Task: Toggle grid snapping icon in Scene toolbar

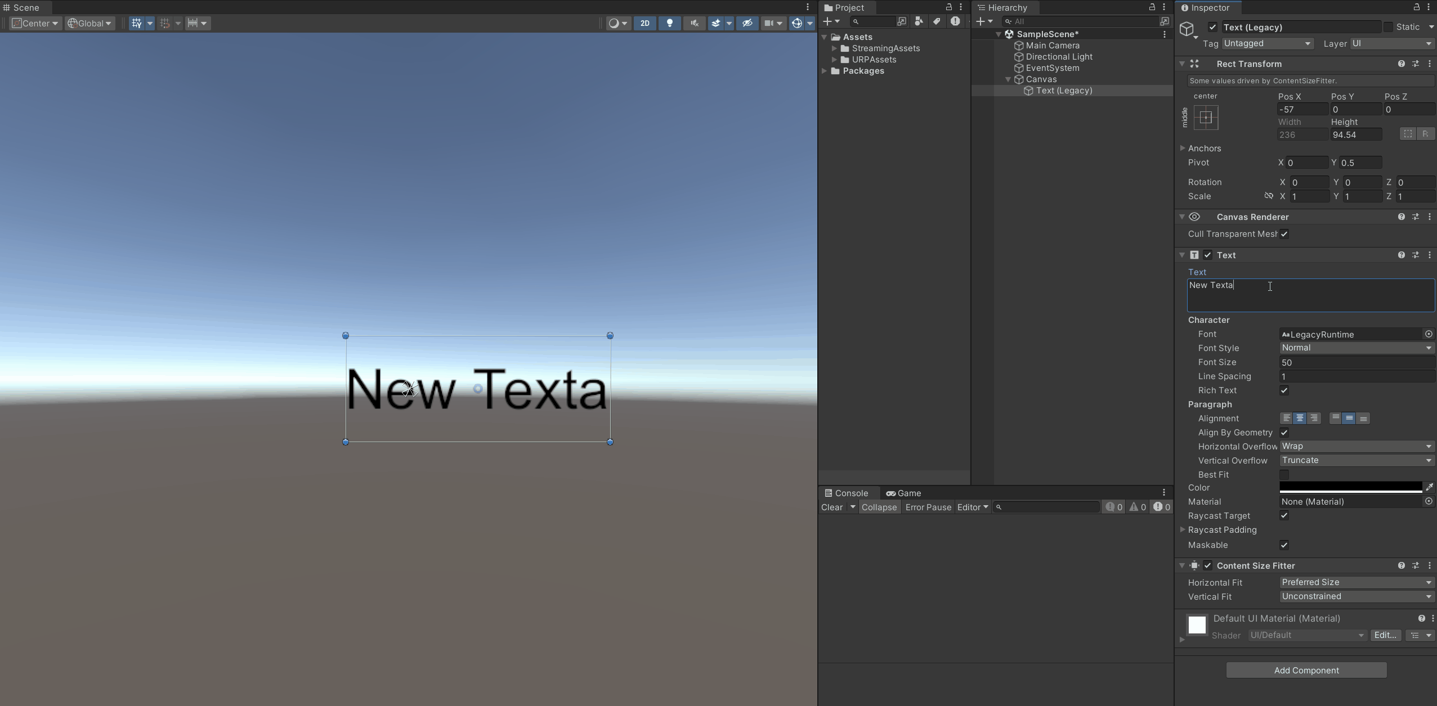Action: pyautogui.click(x=165, y=23)
